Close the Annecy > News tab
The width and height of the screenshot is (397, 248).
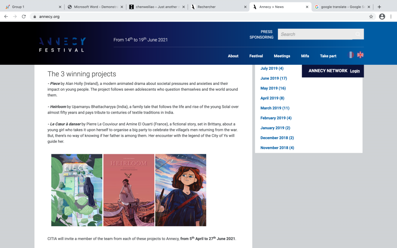click(307, 7)
